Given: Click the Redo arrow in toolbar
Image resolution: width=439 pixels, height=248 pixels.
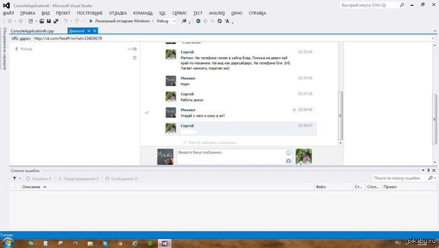Looking at the screenshot, I should pos(77,21).
